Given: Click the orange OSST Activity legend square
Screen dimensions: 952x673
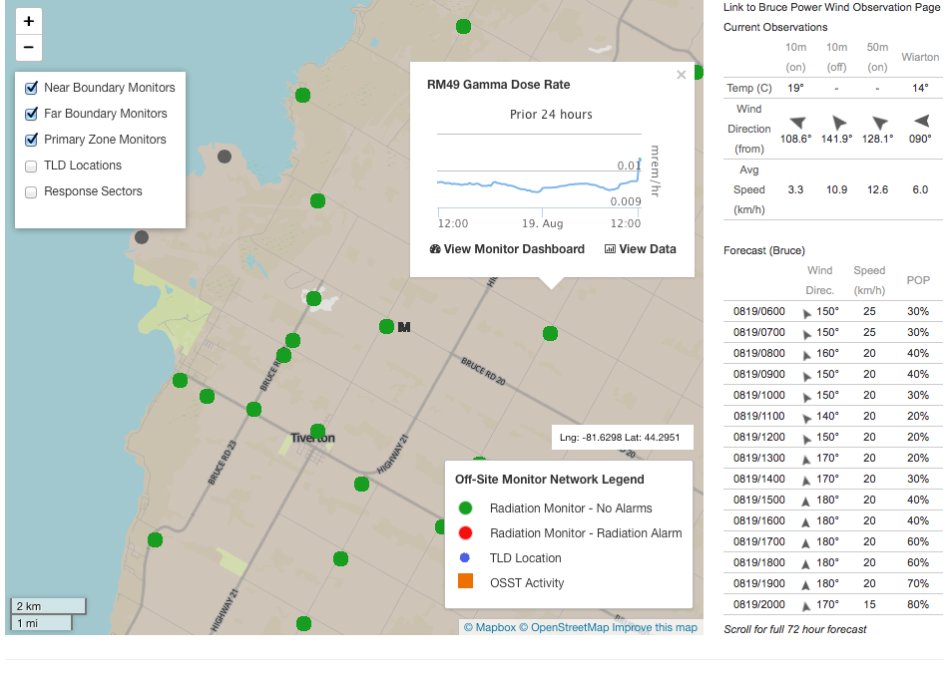Looking at the screenshot, I should (x=465, y=582).
